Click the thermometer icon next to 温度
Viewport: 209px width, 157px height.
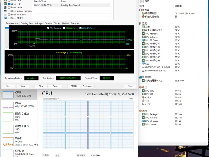(x=140, y=24)
